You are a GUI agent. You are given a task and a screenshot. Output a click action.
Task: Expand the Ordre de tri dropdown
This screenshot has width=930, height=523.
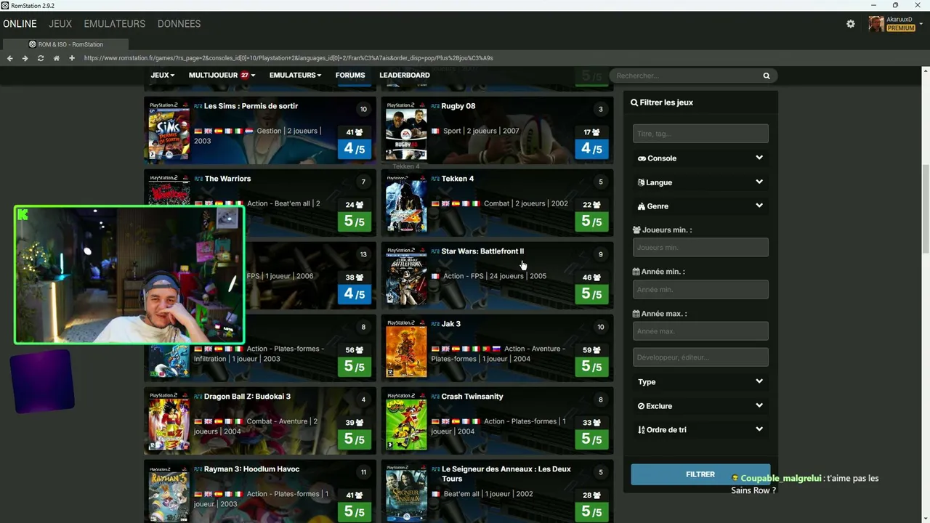(x=700, y=430)
